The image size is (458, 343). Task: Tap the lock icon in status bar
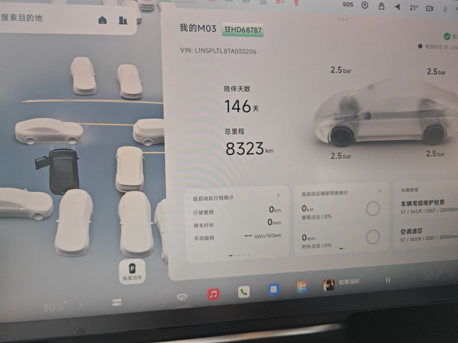tap(381, 6)
